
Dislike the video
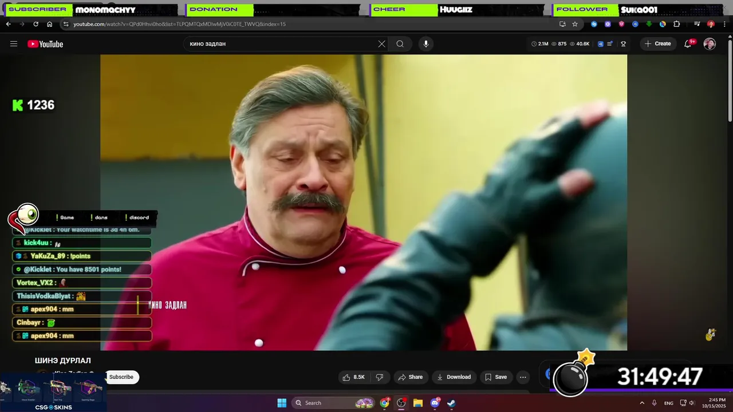click(x=379, y=377)
